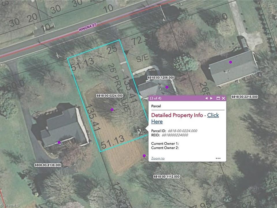The image size is (277, 208).
Task: Click parcel label 6818-00-2215.000
Action: (x=245, y=97)
